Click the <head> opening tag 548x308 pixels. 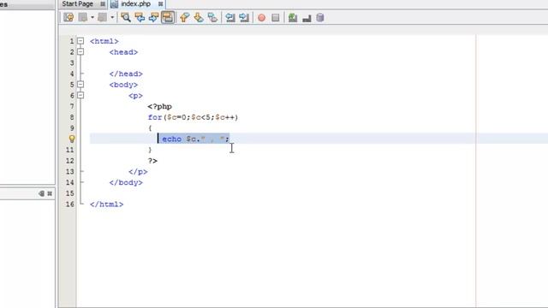(x=123, y=52)
